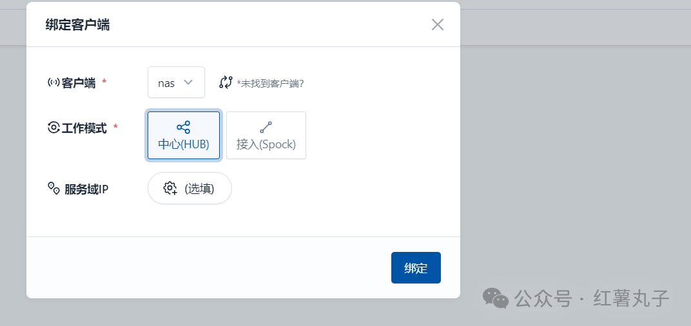Select 接入(Spock) working mode
Screen dimensions: 691x326
point(266,135)
